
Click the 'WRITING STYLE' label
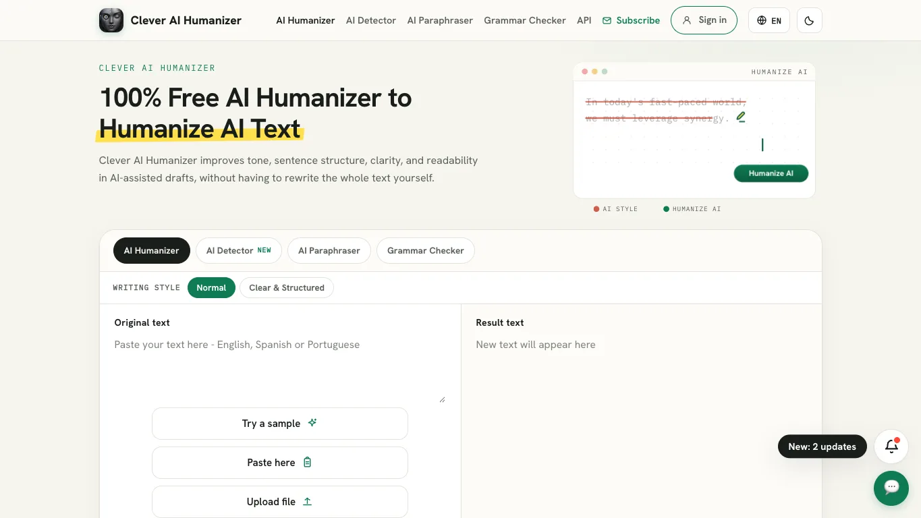tap(146, 287)
